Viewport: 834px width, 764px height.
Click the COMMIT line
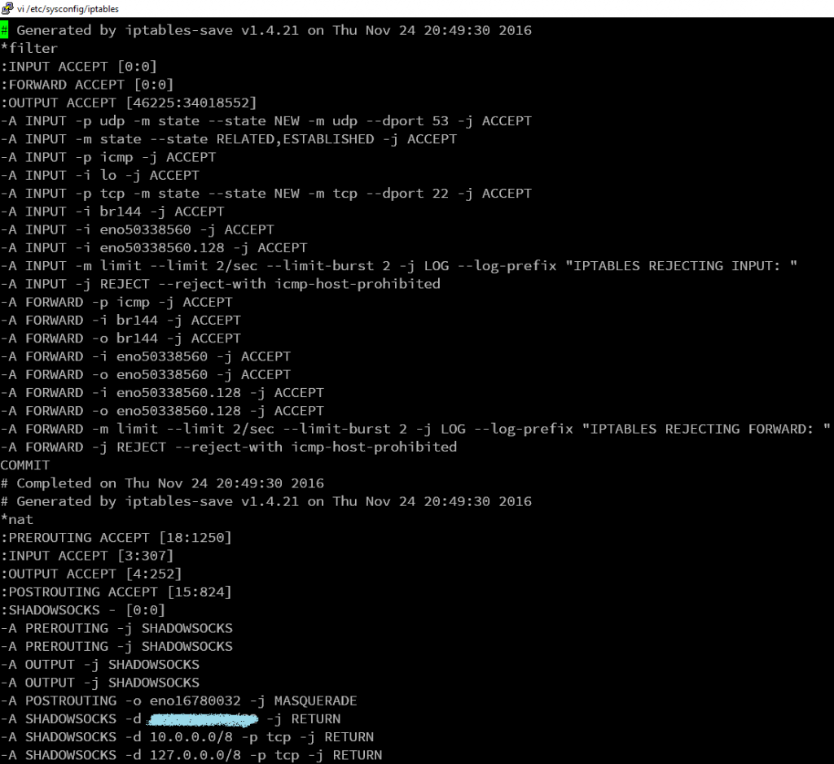pyautogui.click(x=25, y=465)
